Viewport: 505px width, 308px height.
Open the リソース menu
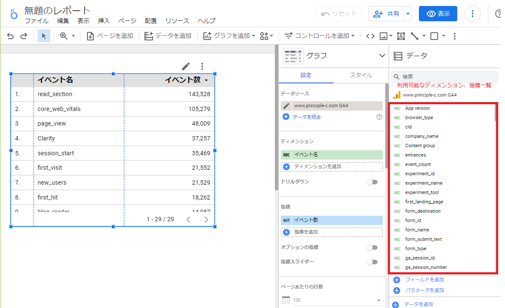[x=177, y=21]
